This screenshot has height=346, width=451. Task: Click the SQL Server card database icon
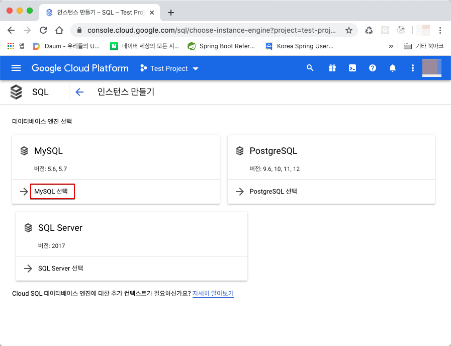(28, 228)
